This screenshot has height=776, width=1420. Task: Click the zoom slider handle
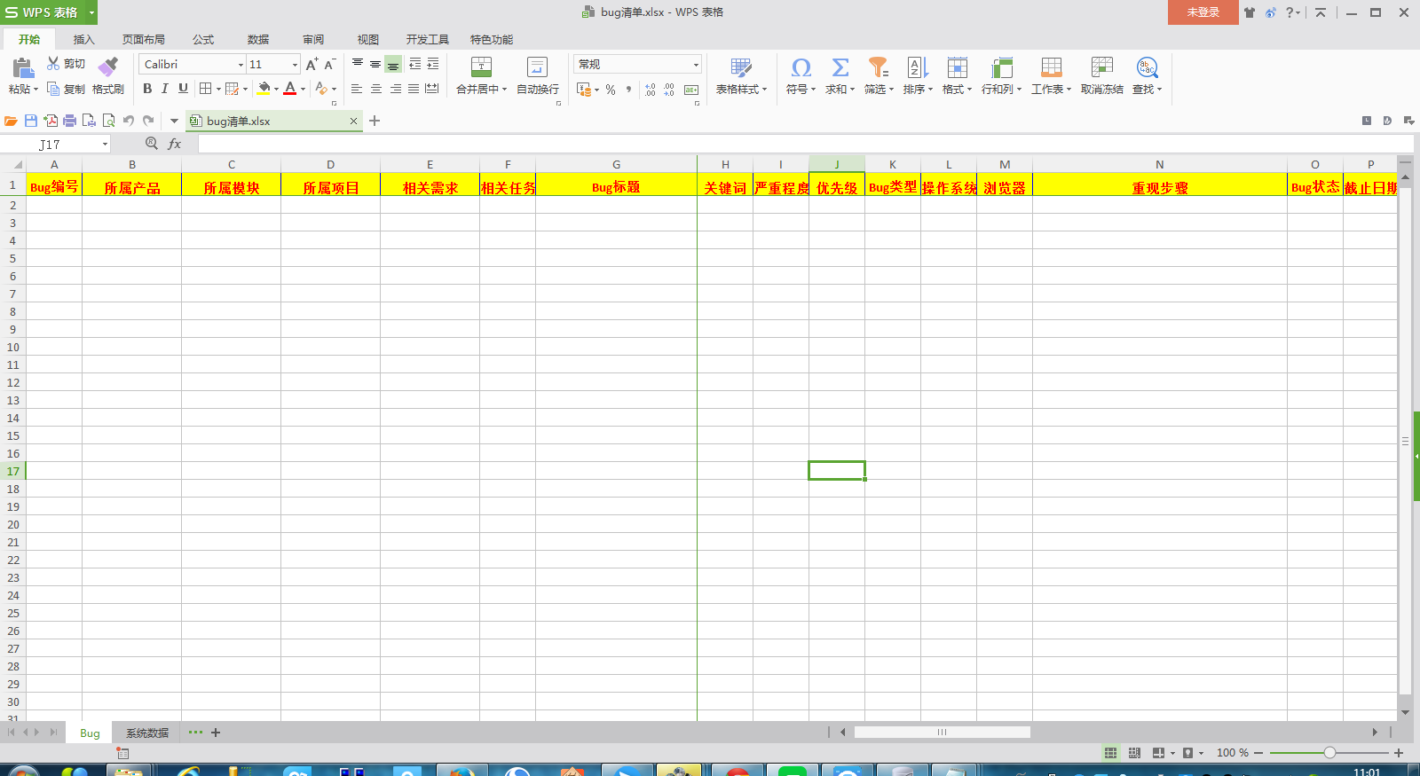(1329, 753)
